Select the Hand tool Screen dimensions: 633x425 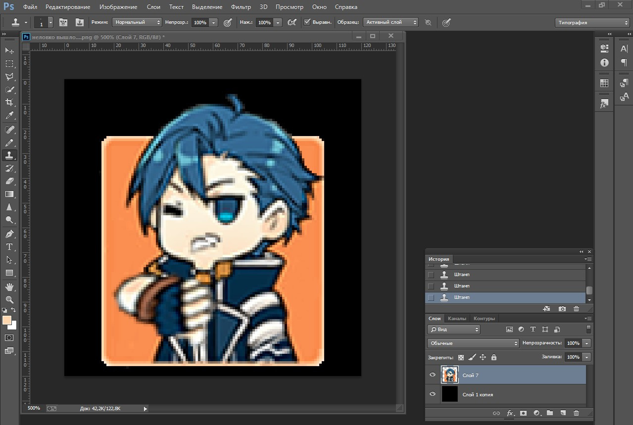(x=9, y=286)
